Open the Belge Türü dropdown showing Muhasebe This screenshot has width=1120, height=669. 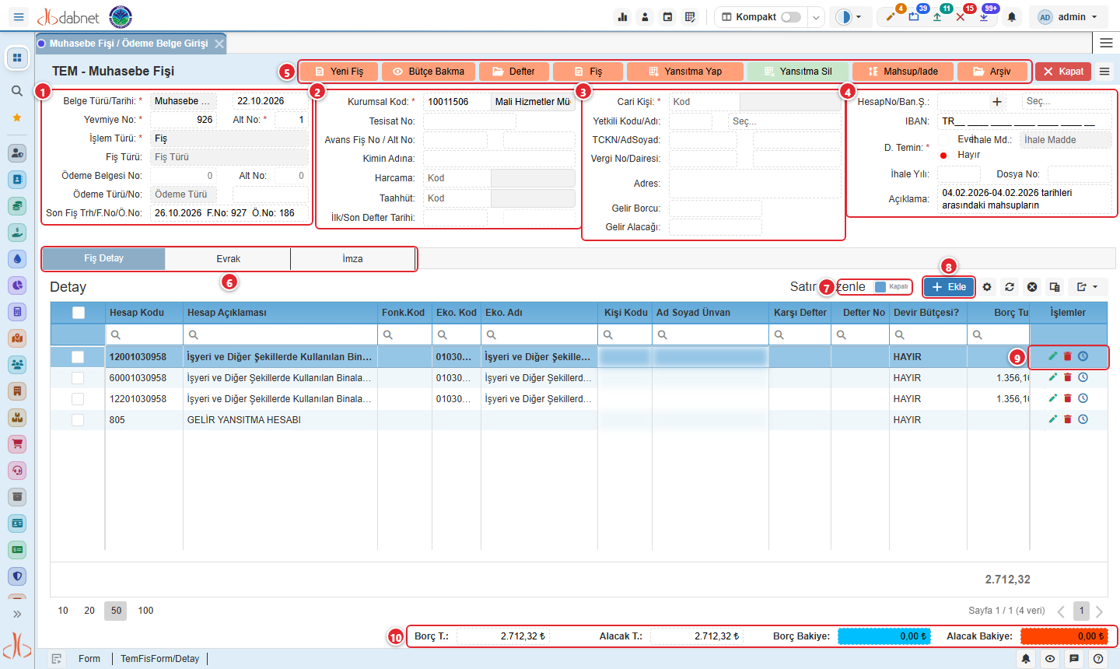click(x=184, y=101)
